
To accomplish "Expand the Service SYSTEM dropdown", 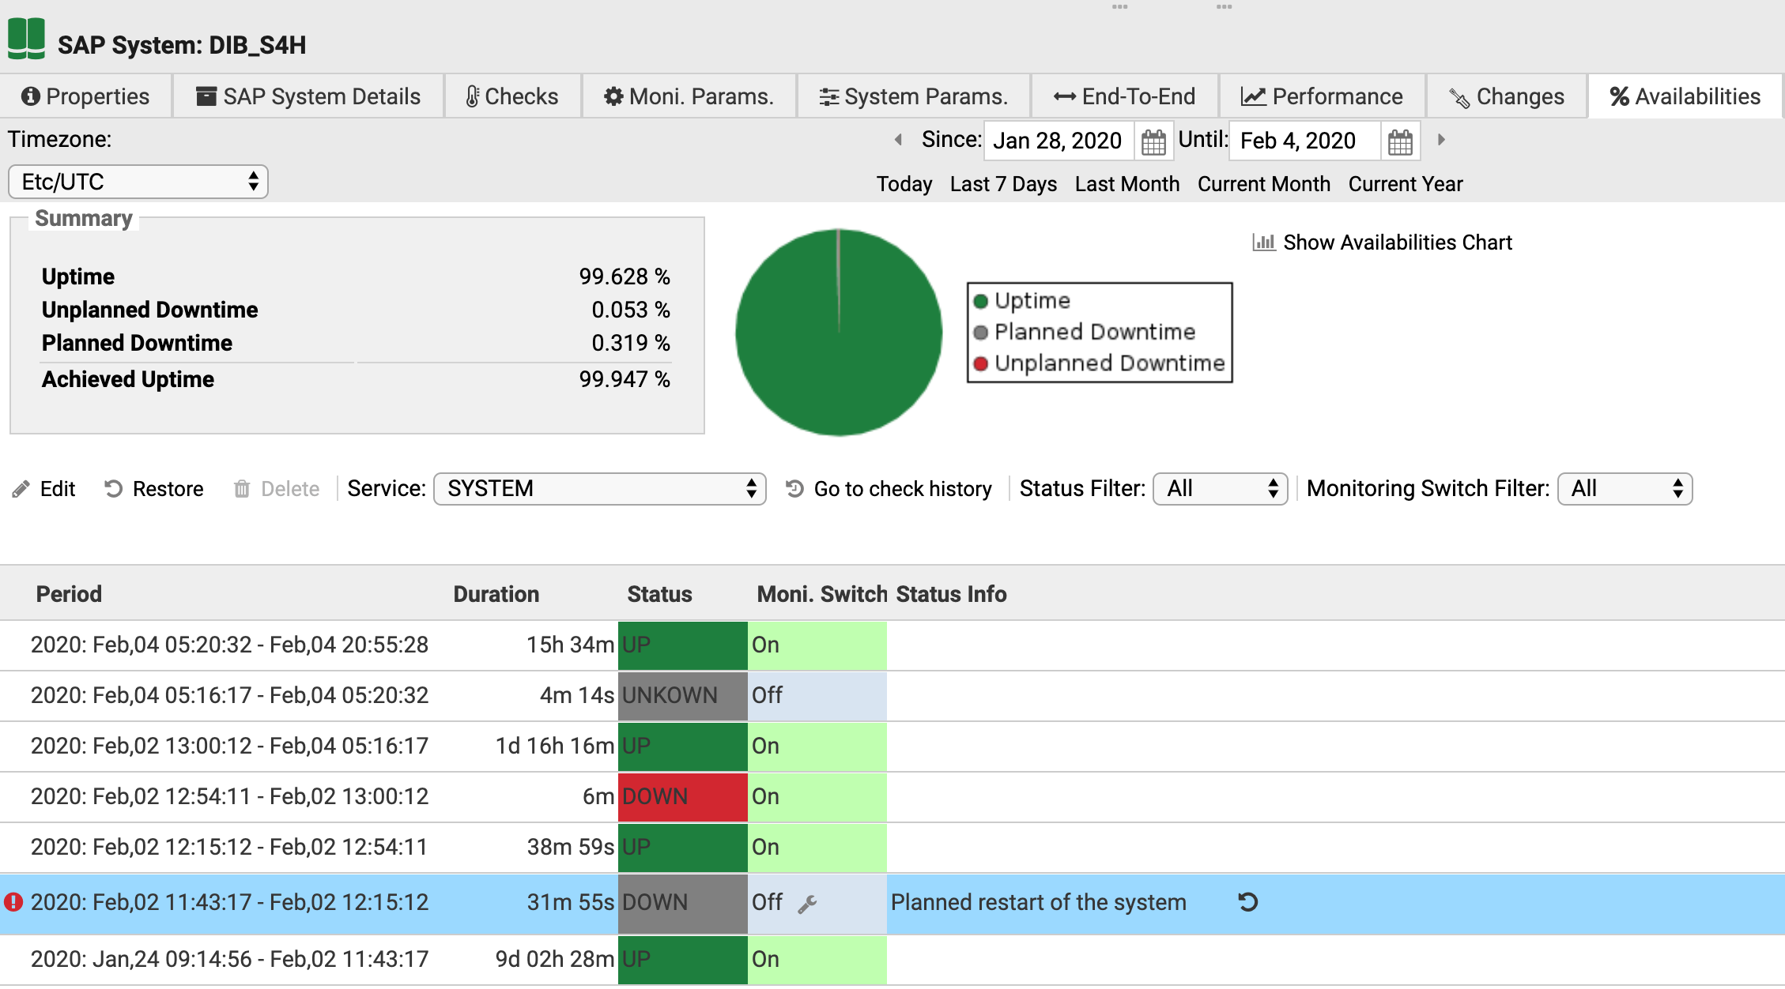I will click(599, 489).
